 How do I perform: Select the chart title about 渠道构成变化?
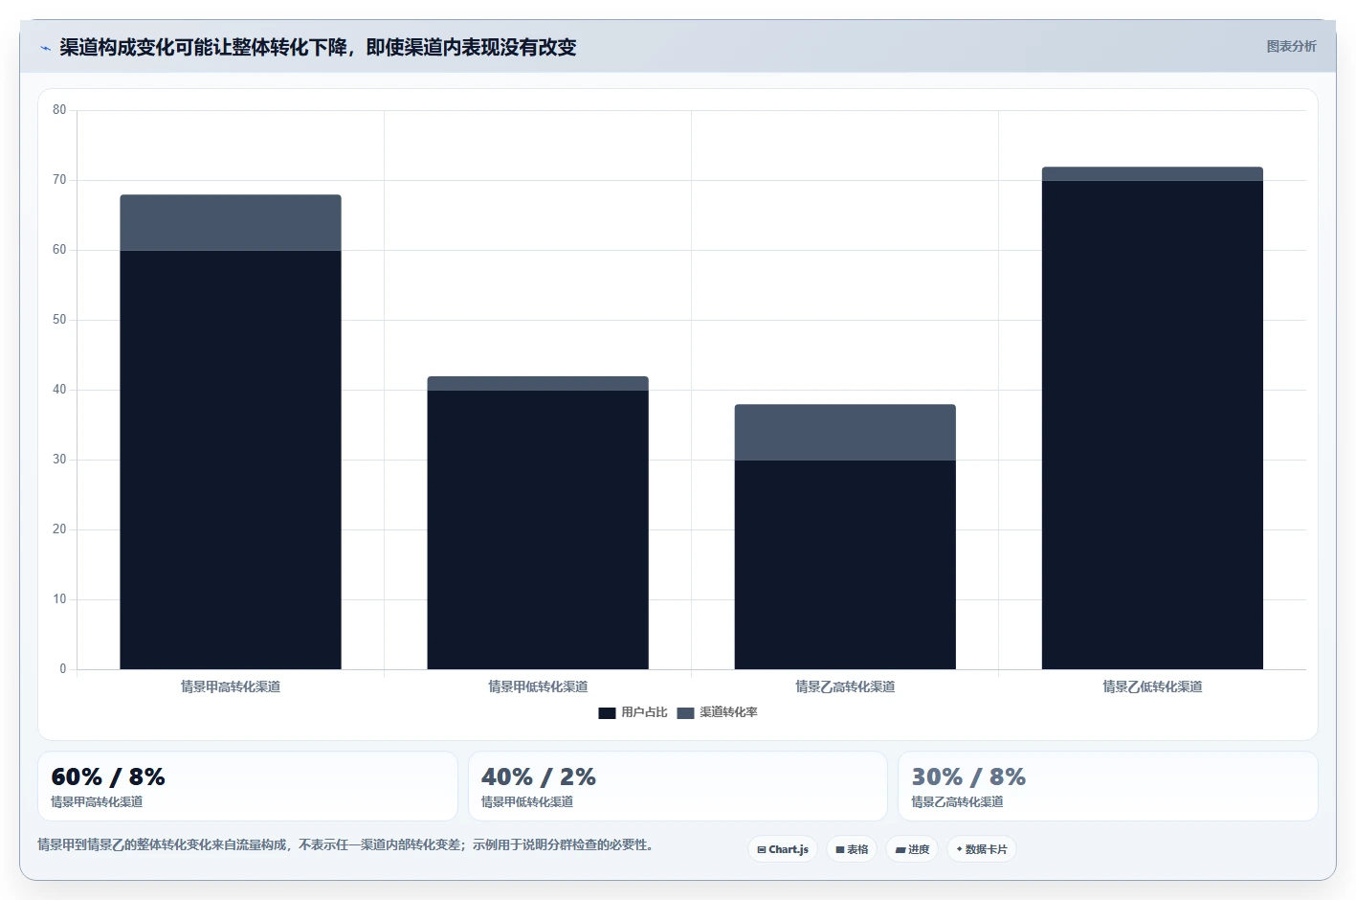pyautogui.click(x=318, y=47)
